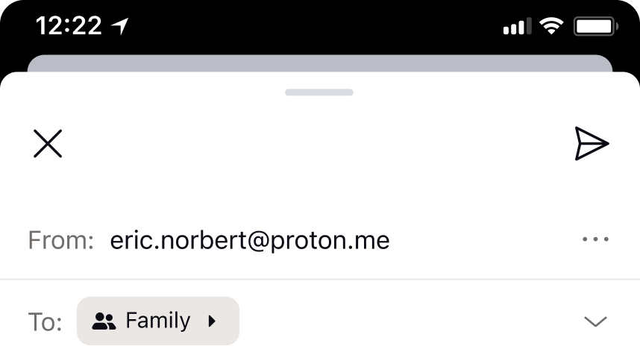
Task: Tap the cellular signal bars icon
Action: tap(517, 26)
